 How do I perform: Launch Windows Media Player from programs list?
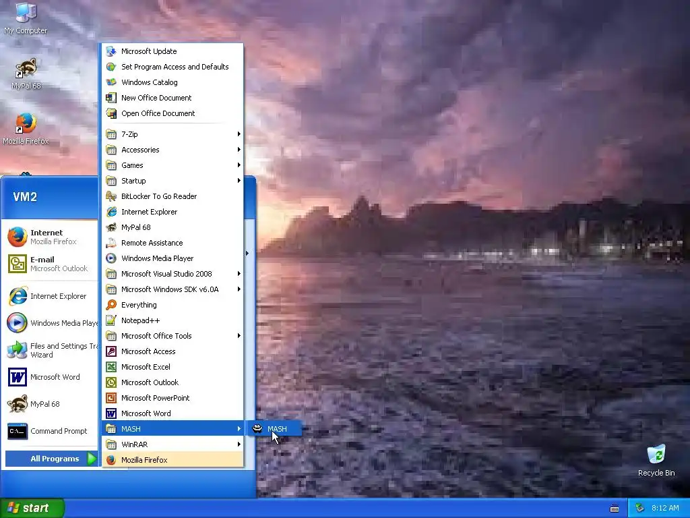click(x=172, y=258)
